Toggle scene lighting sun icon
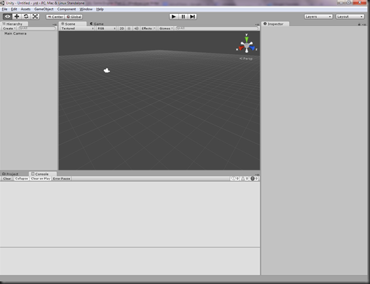Viewport: 370px width, 284px height. 129,28
